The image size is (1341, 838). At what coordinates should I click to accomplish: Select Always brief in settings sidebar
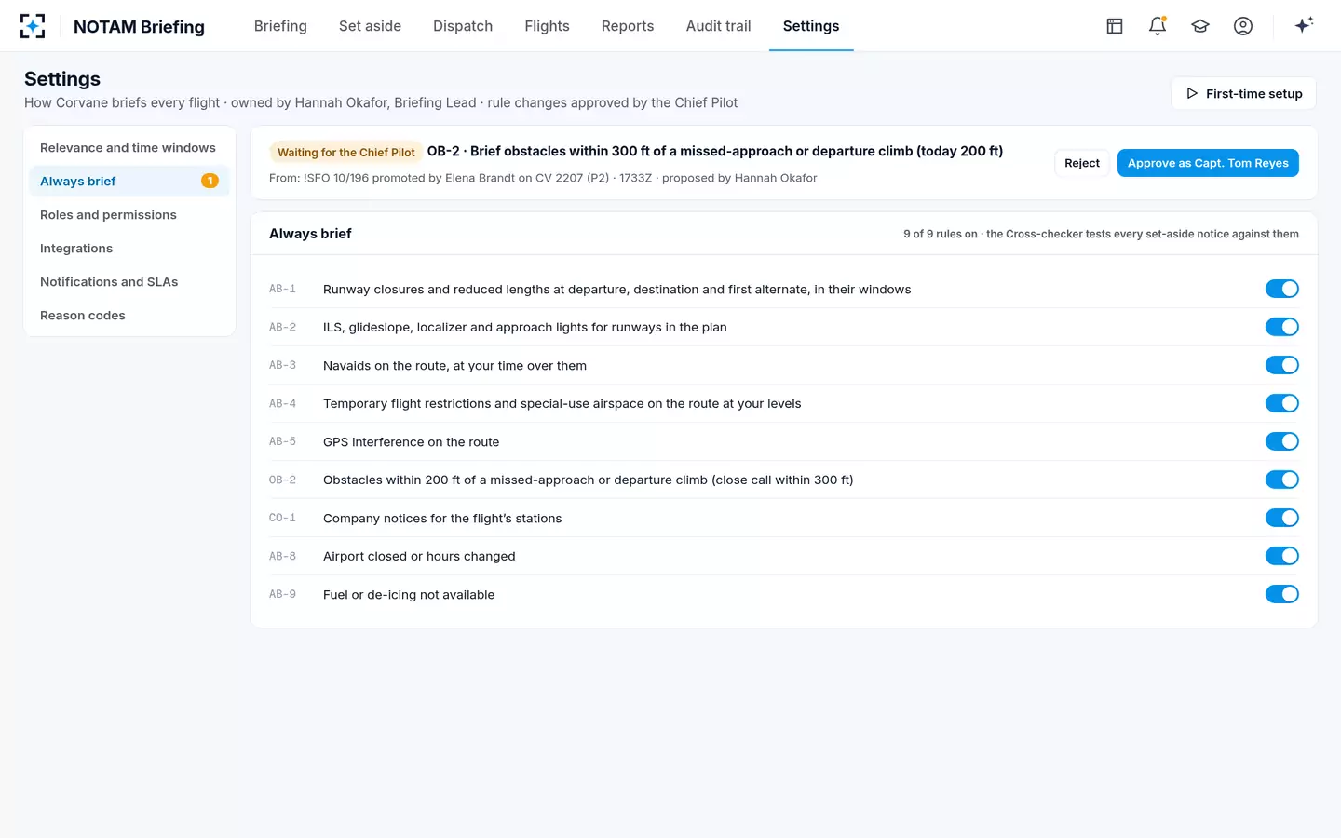click(x=129, y=182)
